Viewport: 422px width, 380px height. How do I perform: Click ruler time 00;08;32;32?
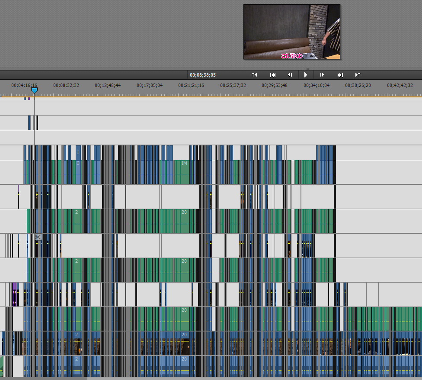coord(66,85)
